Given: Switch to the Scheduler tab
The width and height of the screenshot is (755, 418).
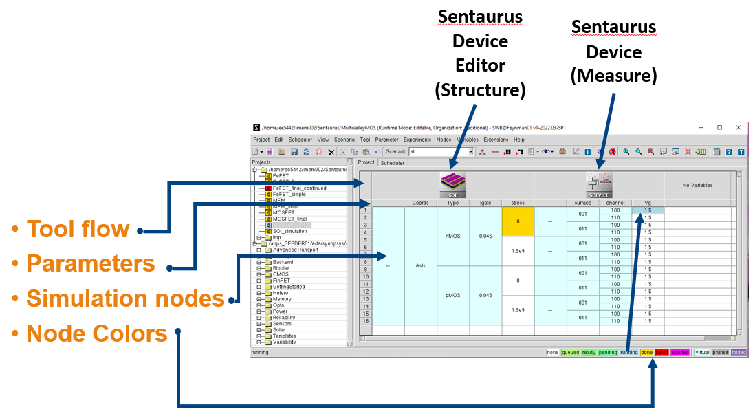Looking at the screenshot, I should coord(393,163).
